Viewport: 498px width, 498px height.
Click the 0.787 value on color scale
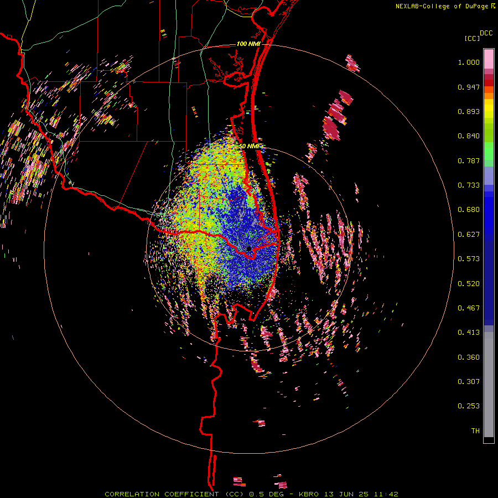(469, 160)
